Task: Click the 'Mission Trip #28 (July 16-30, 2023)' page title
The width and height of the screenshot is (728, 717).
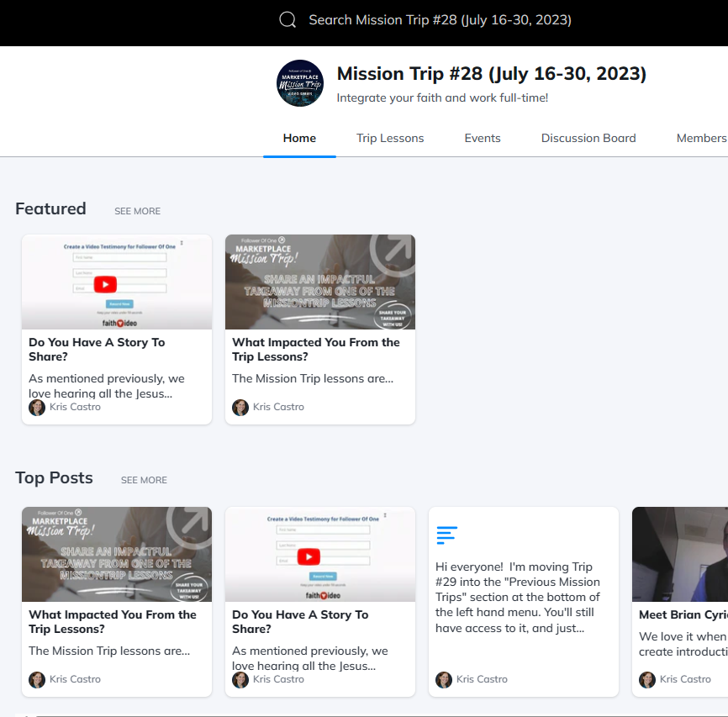Action: click(x=491, y=73)
